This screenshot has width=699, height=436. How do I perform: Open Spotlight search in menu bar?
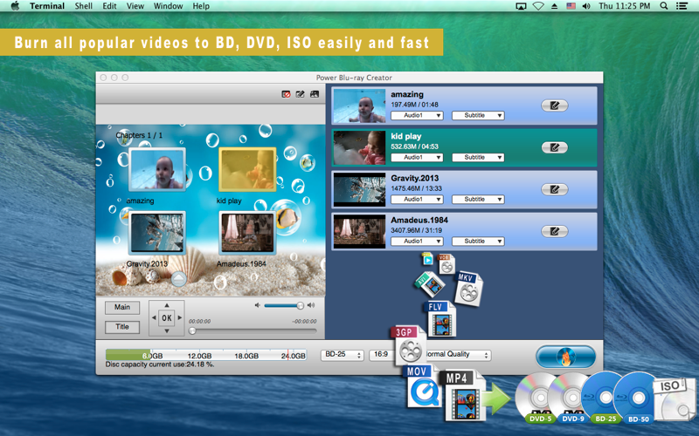coord(664,6)
